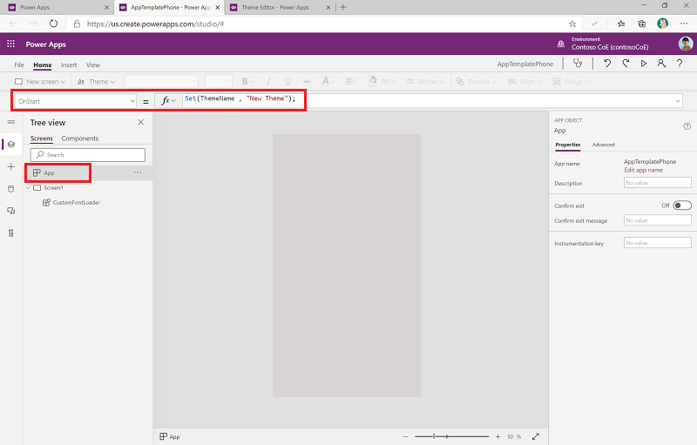
Task: Click the phone canvas screen area
Action: (x=347, y=266)
